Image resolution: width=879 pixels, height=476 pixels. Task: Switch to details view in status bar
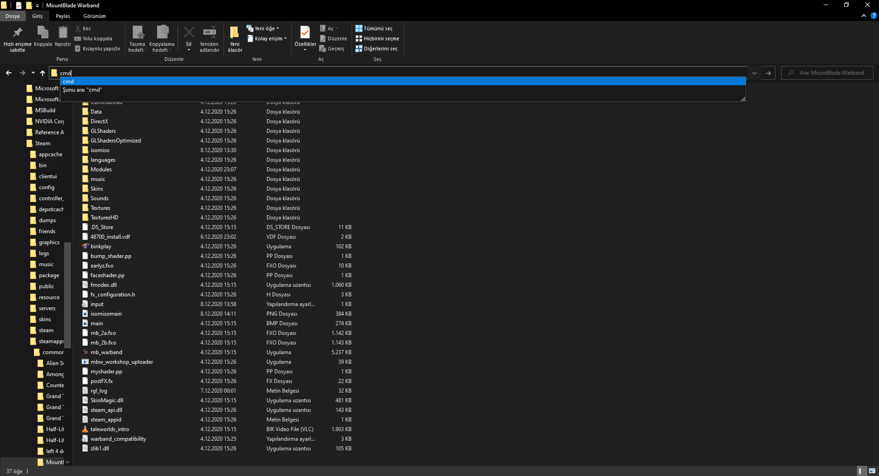[861, 471]
